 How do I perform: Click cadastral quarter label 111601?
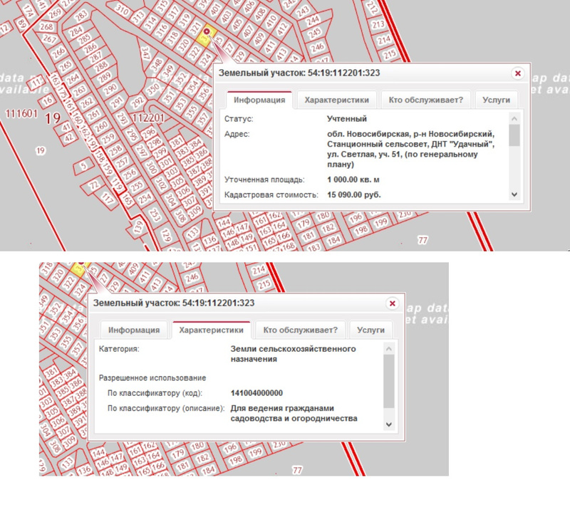tap(21, 114)
